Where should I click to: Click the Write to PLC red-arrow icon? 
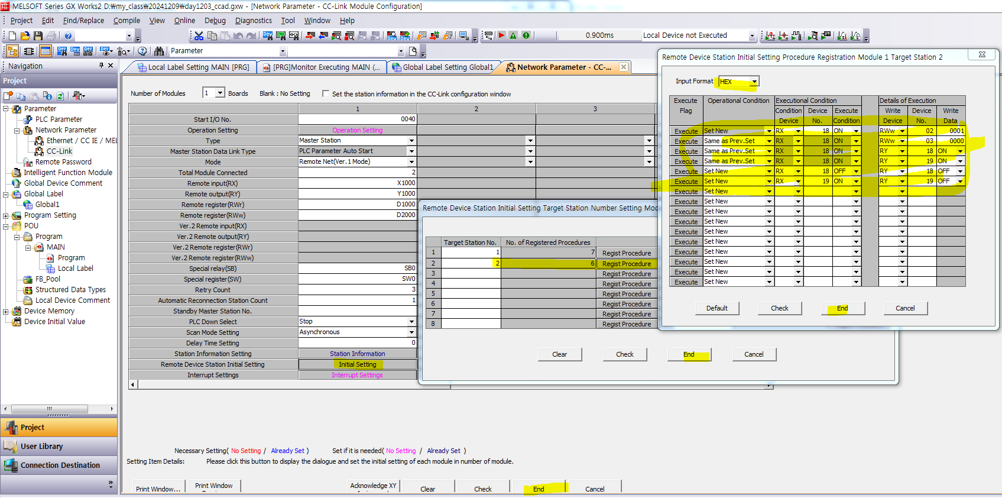310,35
